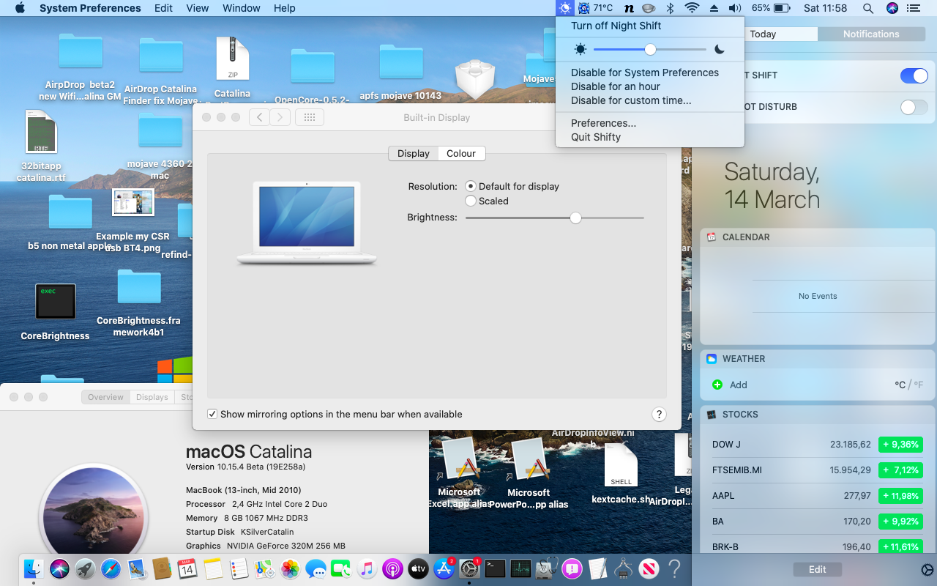The image size is (937, 586).
Task: Open Reminders app in the Dock
Action: click(239, 568)
